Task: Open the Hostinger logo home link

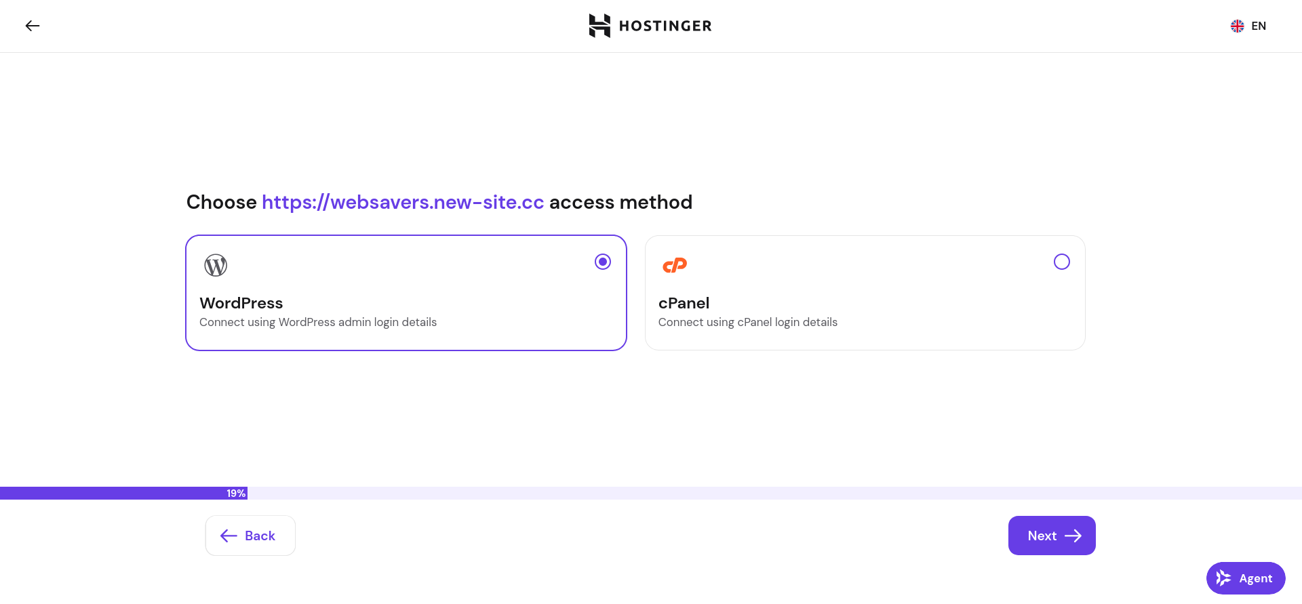Action: [x=650, y=26]
